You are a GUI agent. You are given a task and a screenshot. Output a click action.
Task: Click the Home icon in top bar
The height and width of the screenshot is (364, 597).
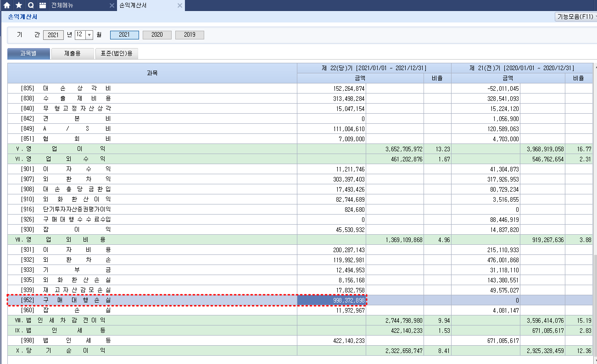pyautogui.click(x=7, y=6)
